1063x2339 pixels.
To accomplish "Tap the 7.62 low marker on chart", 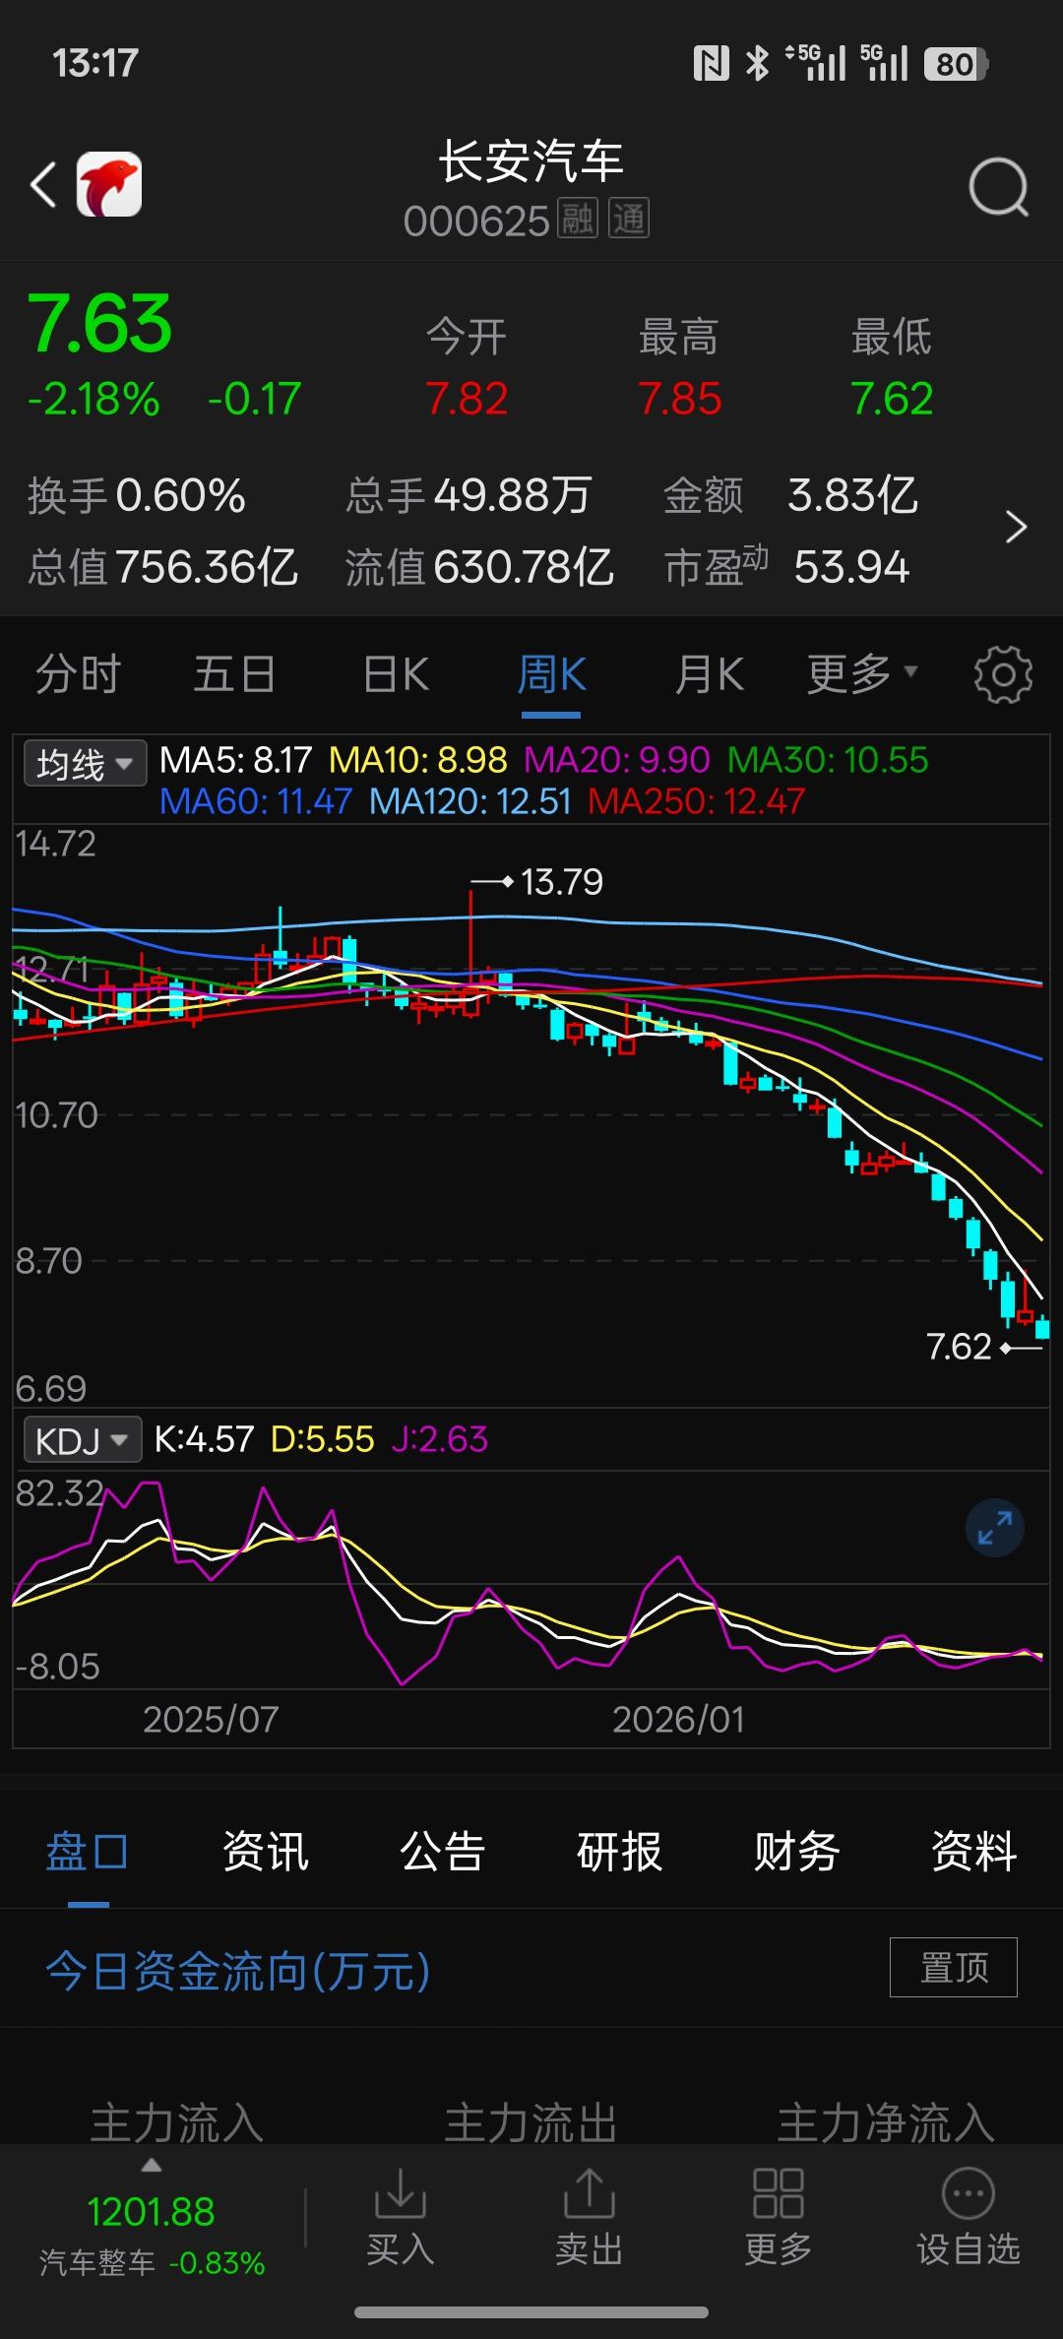I will tap(959, 1347).
